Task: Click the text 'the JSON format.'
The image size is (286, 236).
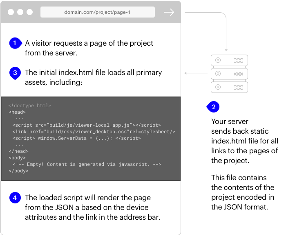Action: pyautogui.click(x=240, y=207)
